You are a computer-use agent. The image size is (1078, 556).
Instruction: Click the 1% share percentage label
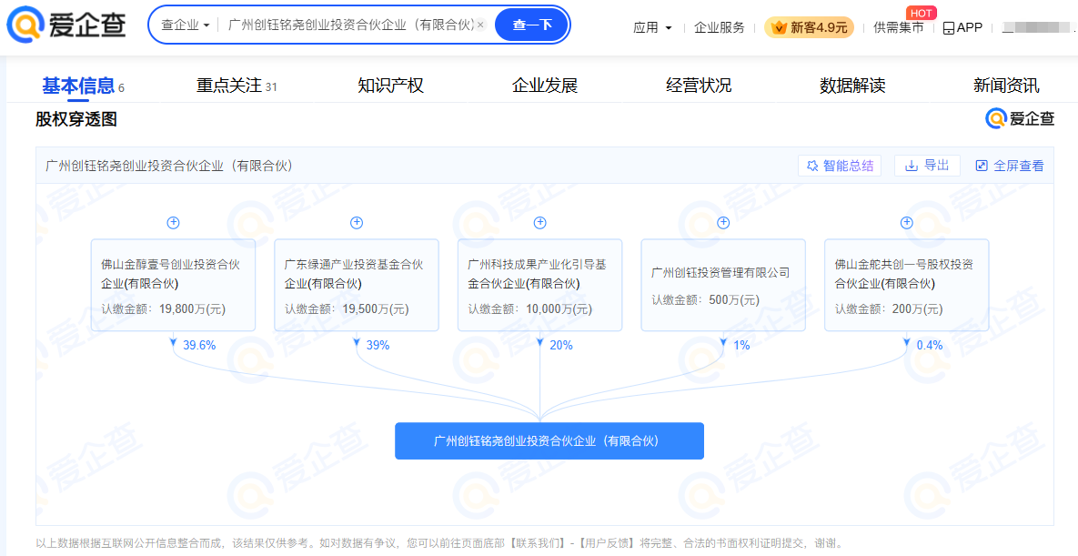tap(741, 345)
